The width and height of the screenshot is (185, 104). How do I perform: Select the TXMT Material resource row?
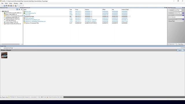click(x=77, y=20)
